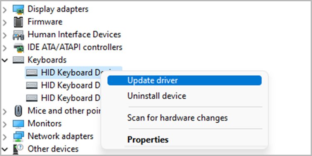Expand the Network adapters node
The height and width of the screenshot is (156, 312).
click(x=5, y=136)
